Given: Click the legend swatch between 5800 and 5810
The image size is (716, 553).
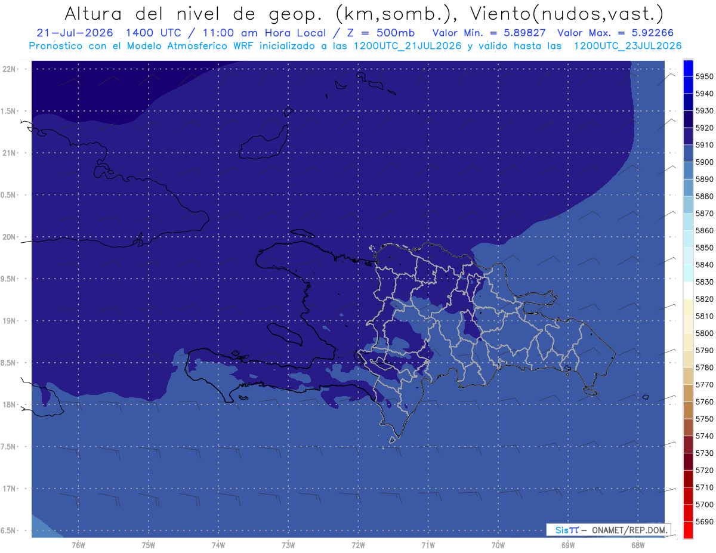Looking at the screenshot, I should pyautogui.click(x=688, y=325).
